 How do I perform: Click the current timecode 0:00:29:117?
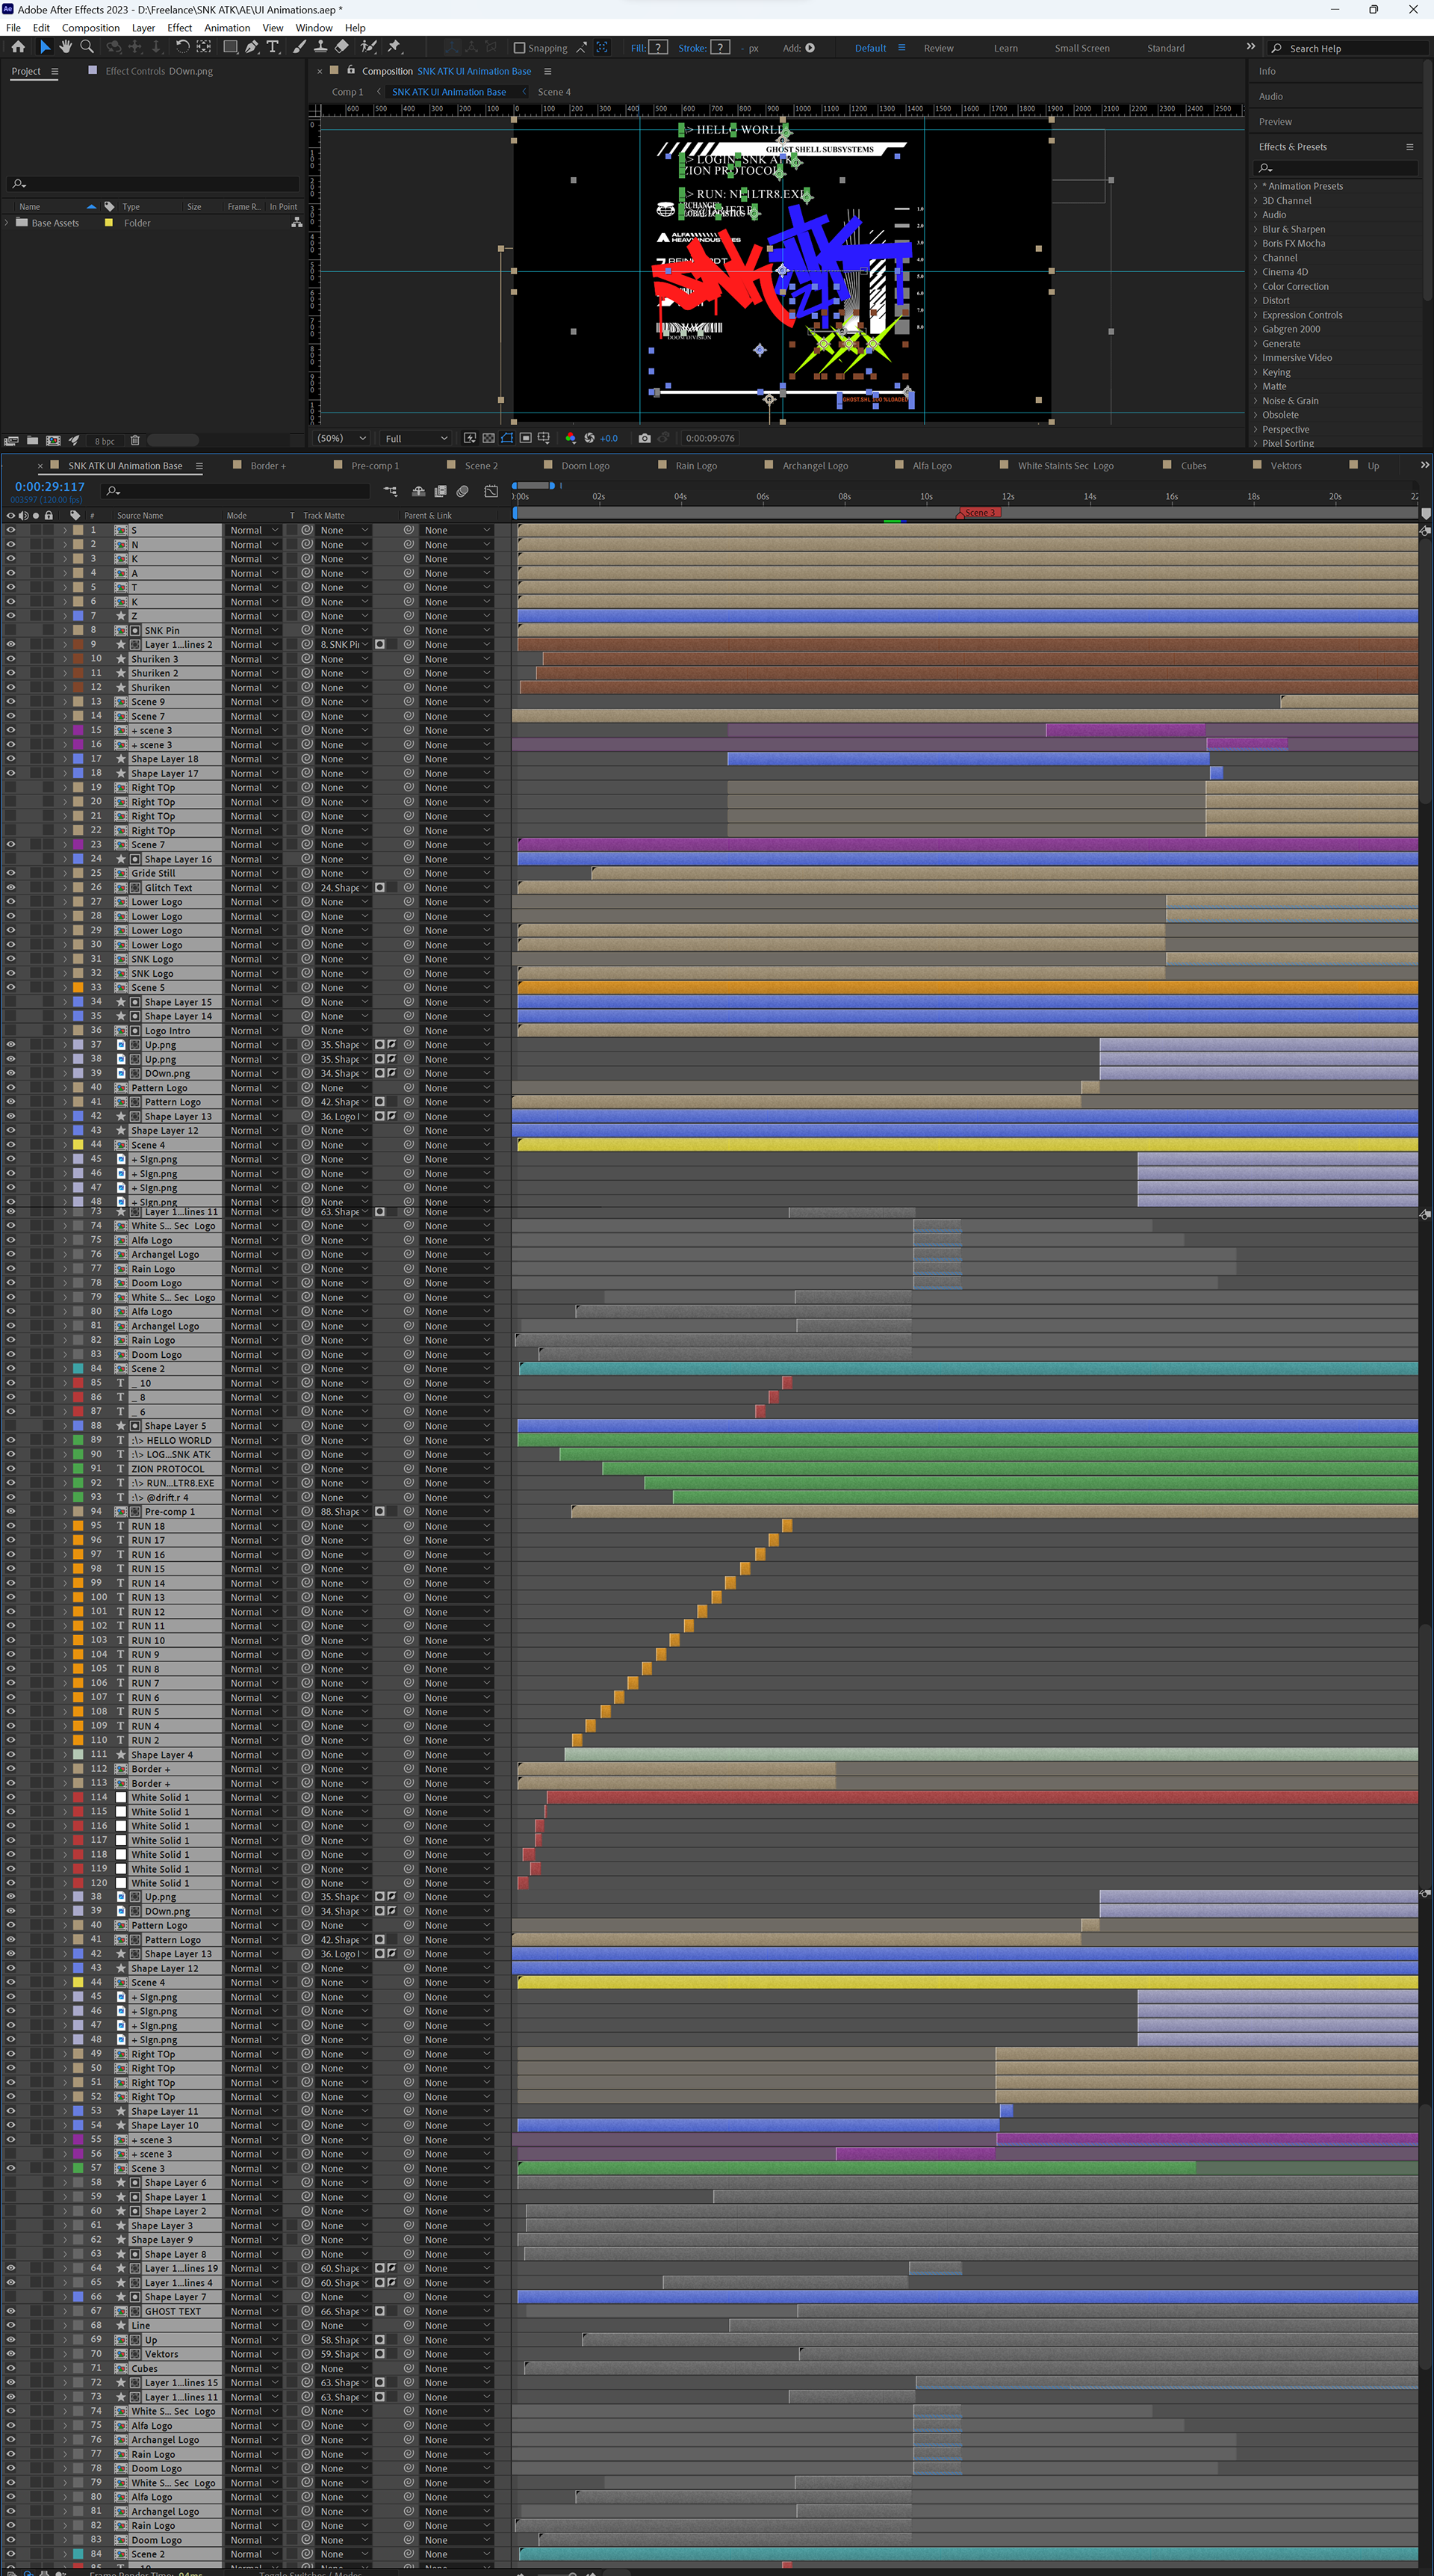click(x=50, y=487)
